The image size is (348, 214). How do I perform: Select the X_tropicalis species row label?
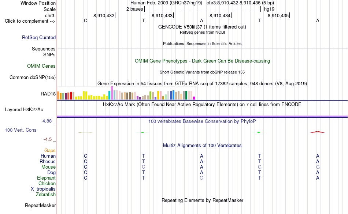pyautogui.click(x=43, y=189)
